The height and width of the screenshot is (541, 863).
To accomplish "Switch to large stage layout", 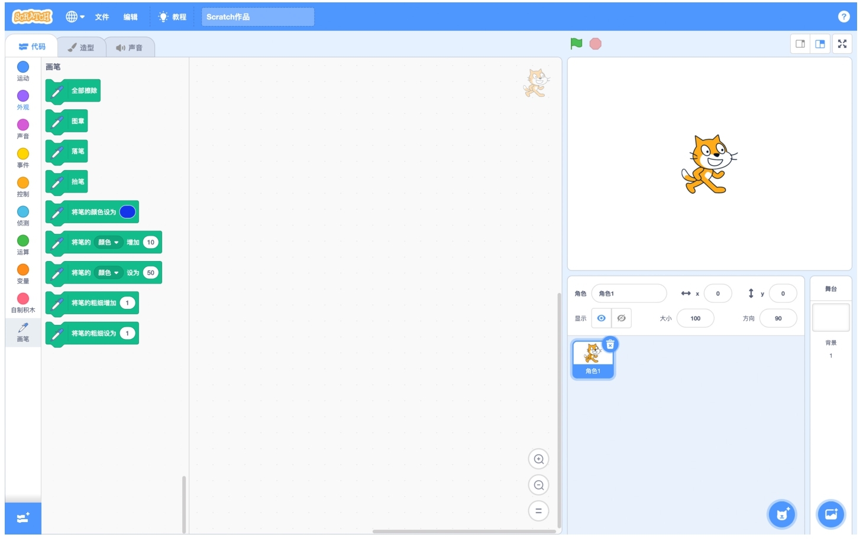I will pyautogui.click(x=820, y=44).
